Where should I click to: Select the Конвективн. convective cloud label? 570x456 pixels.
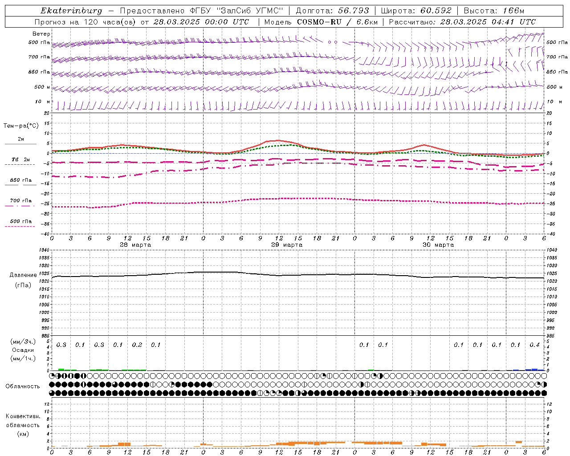pyautogui.click(x=23, y=416)
